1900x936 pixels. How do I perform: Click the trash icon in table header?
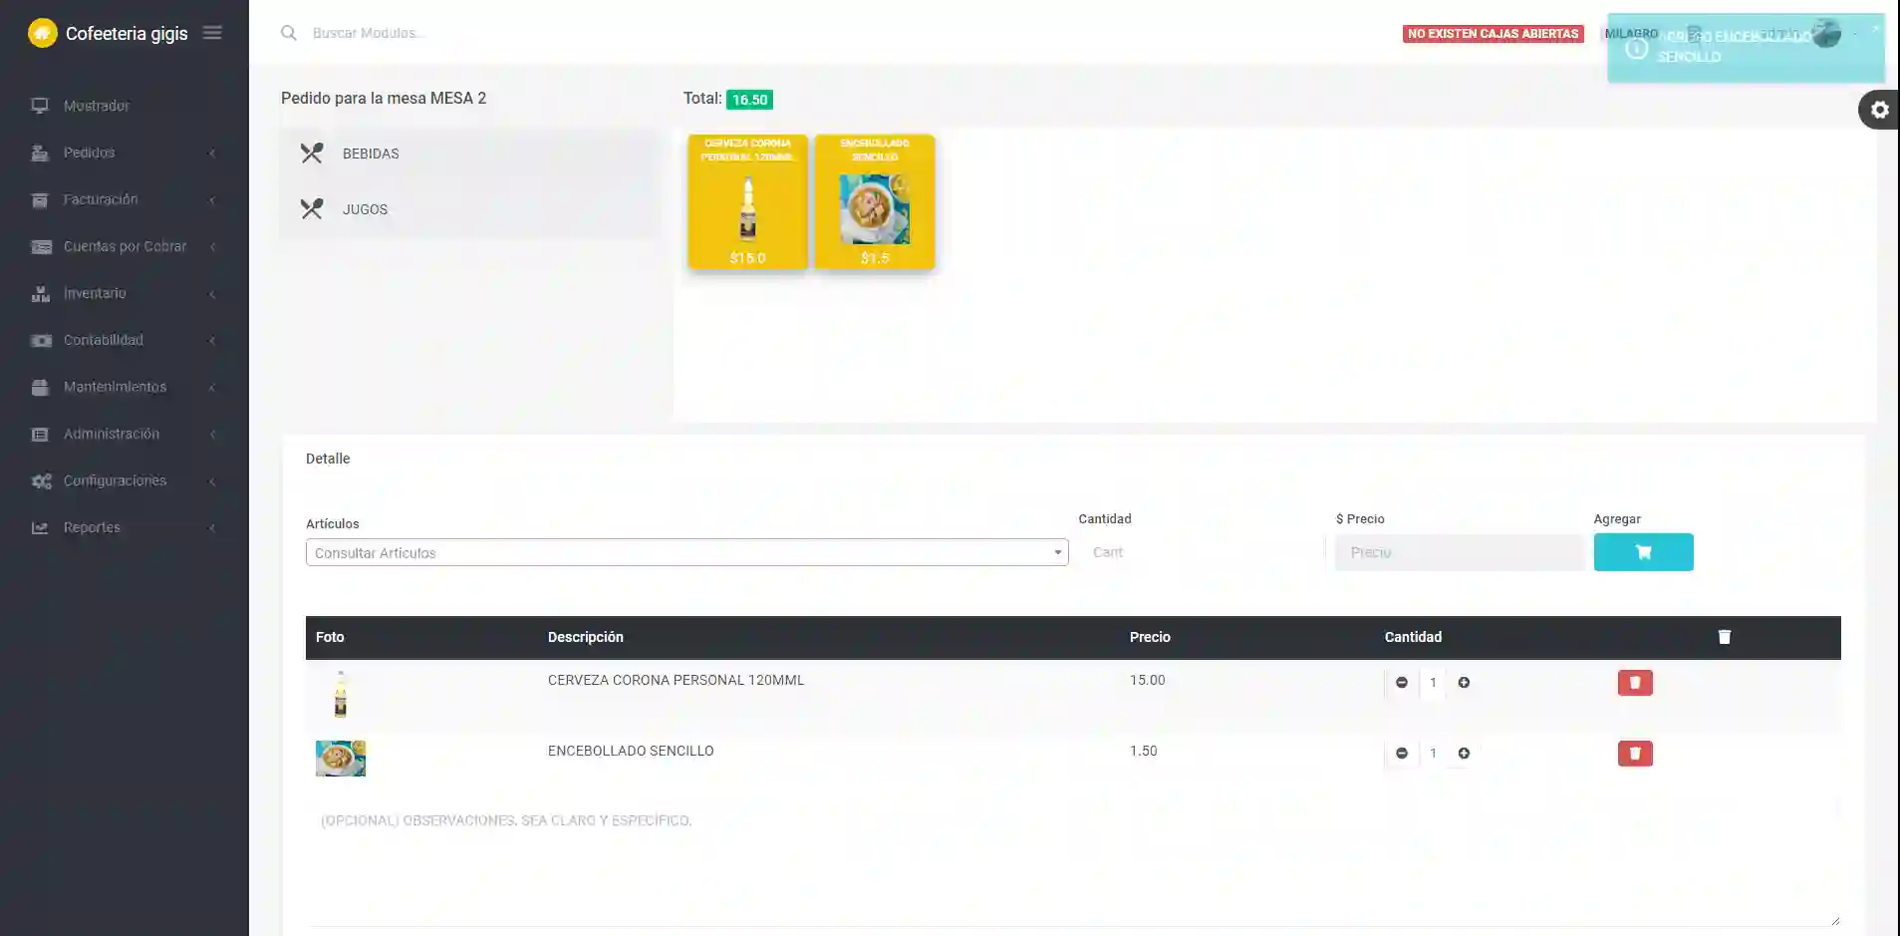pyautogui.click(x=1724, y=637)
